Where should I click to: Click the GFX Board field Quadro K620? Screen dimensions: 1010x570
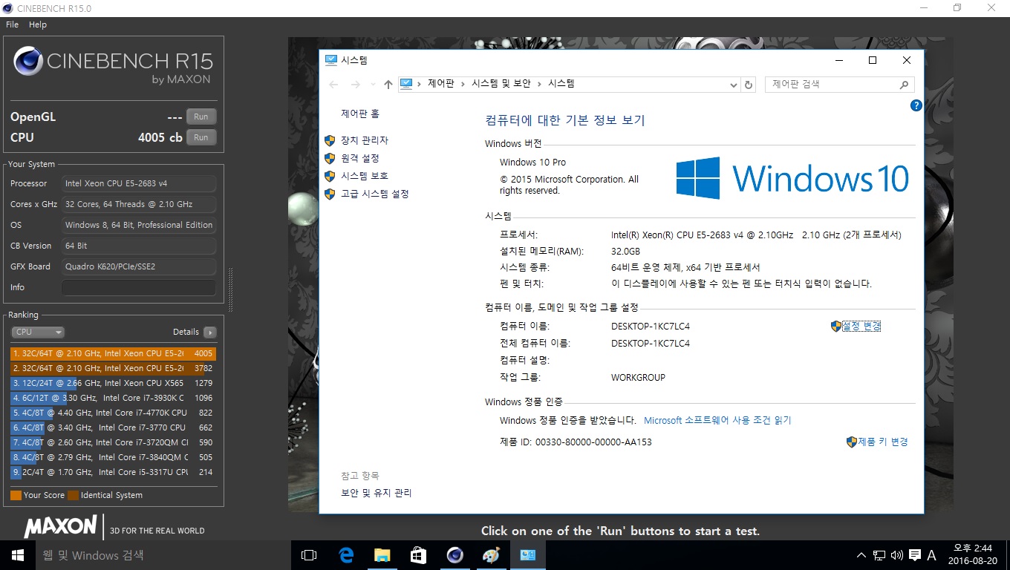(x=139, y=266)
